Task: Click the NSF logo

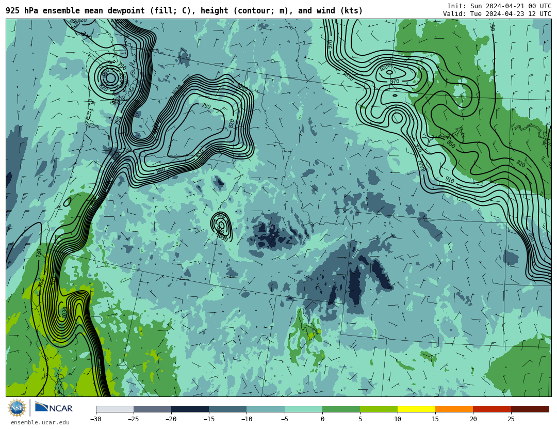Action: [x=17, y=408]
